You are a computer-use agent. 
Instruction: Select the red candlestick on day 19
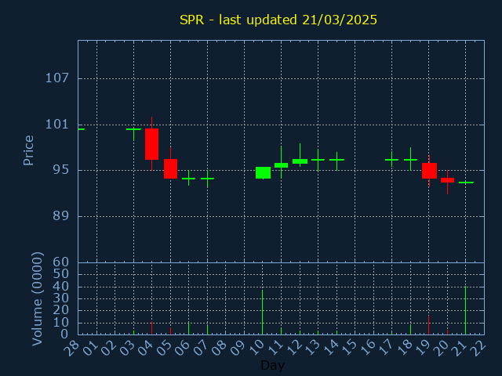(x=429, y=171)
